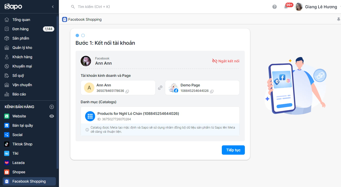Select Báo cáo in the sidebar

[19, 94]
